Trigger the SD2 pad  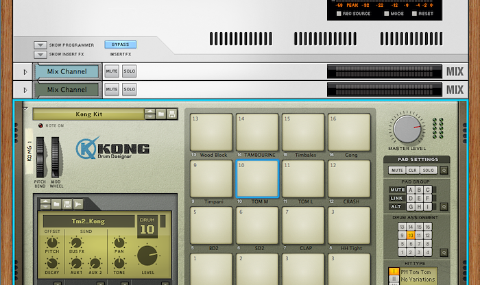point(257,225)
